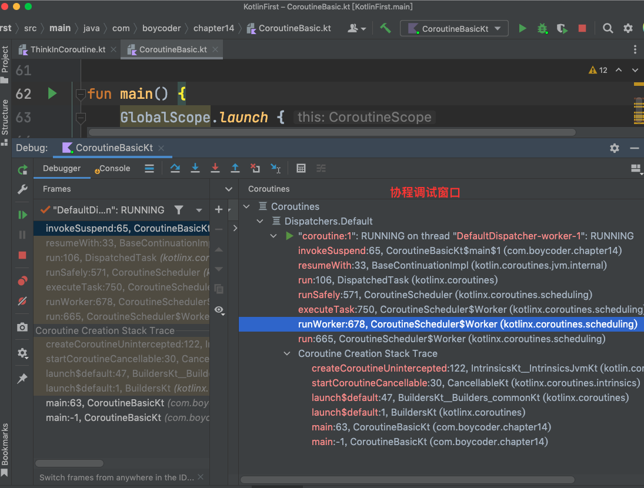Toggle Mute Breakpoints in debug sidebar
Screen dimensions: 644x488
(22, 301)
